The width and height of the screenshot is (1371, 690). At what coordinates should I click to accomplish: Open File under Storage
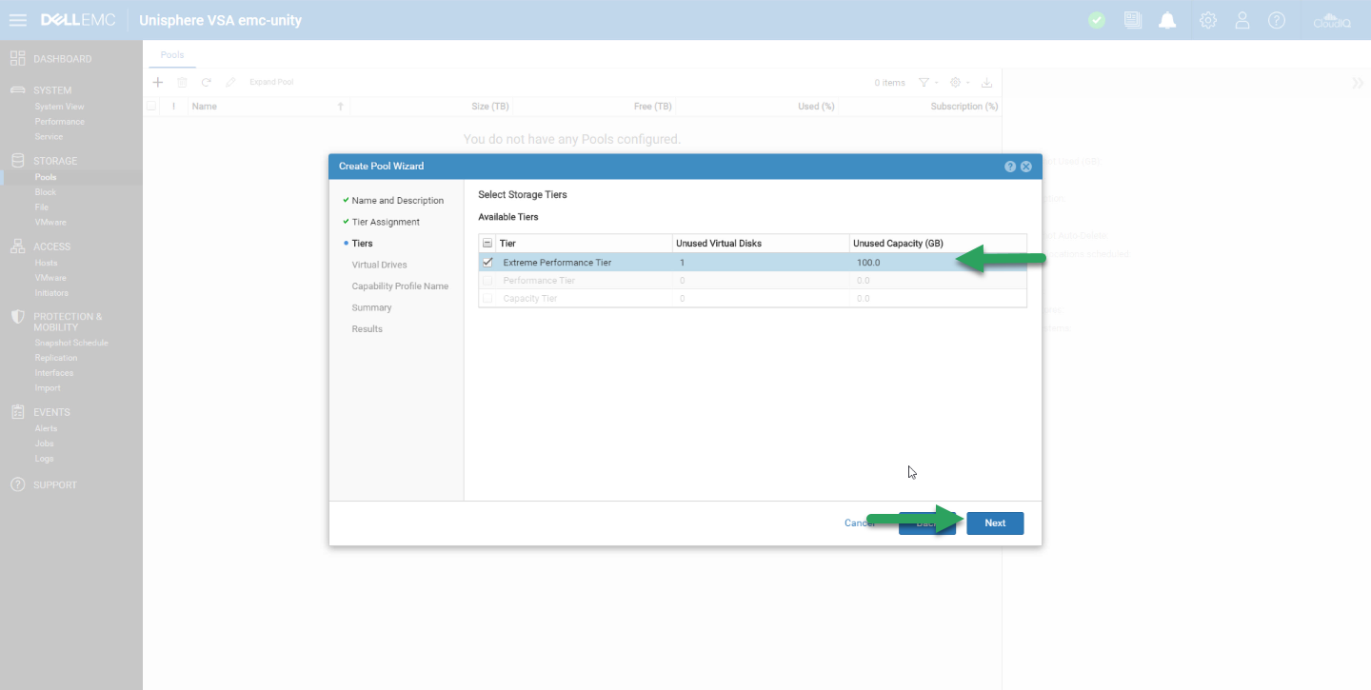click(x=42, y=207)
